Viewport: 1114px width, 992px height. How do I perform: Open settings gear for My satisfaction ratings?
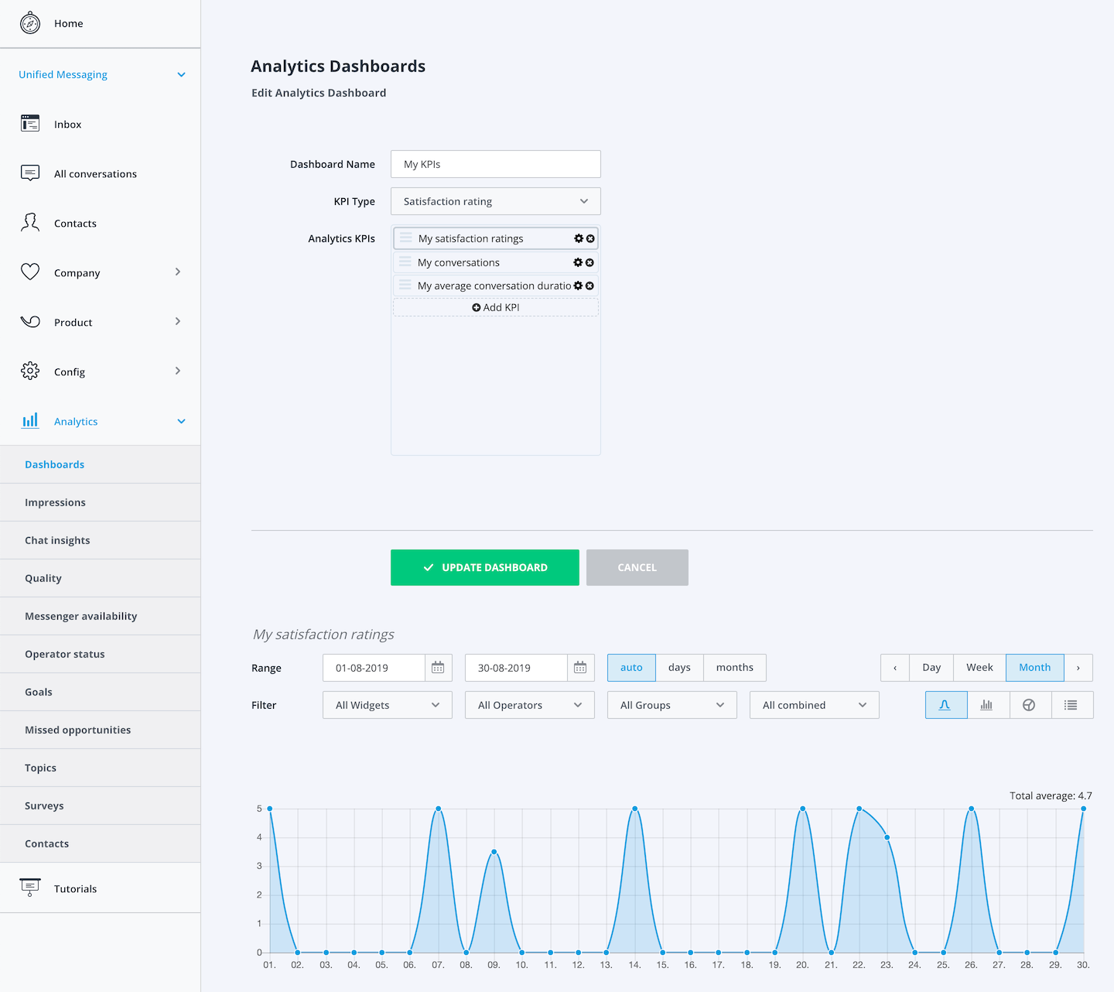coord(579,238)
